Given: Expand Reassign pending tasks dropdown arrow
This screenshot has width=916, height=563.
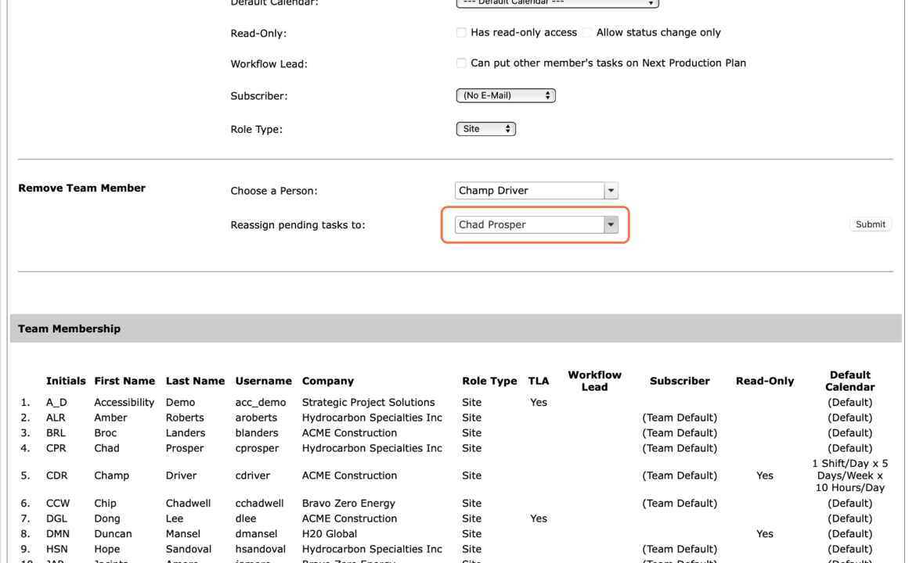Looking at the screenshot, I should pyautogui.click(x=611, y=224).
